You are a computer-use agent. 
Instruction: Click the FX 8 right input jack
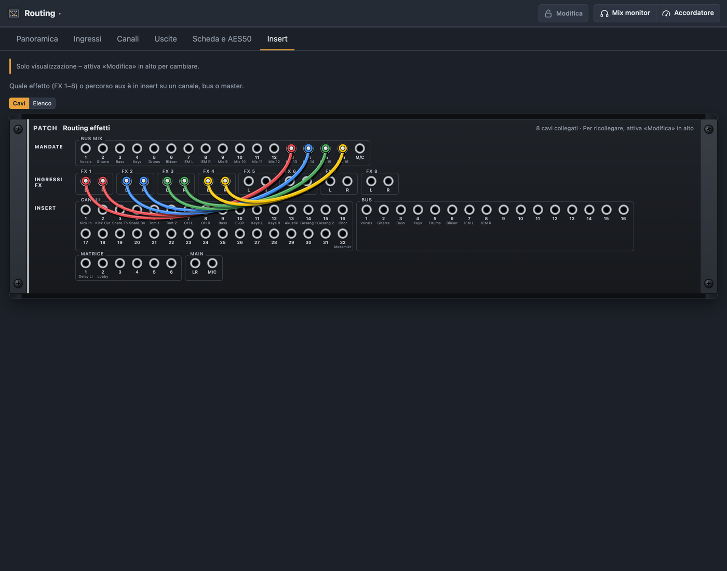pos(388,181)
